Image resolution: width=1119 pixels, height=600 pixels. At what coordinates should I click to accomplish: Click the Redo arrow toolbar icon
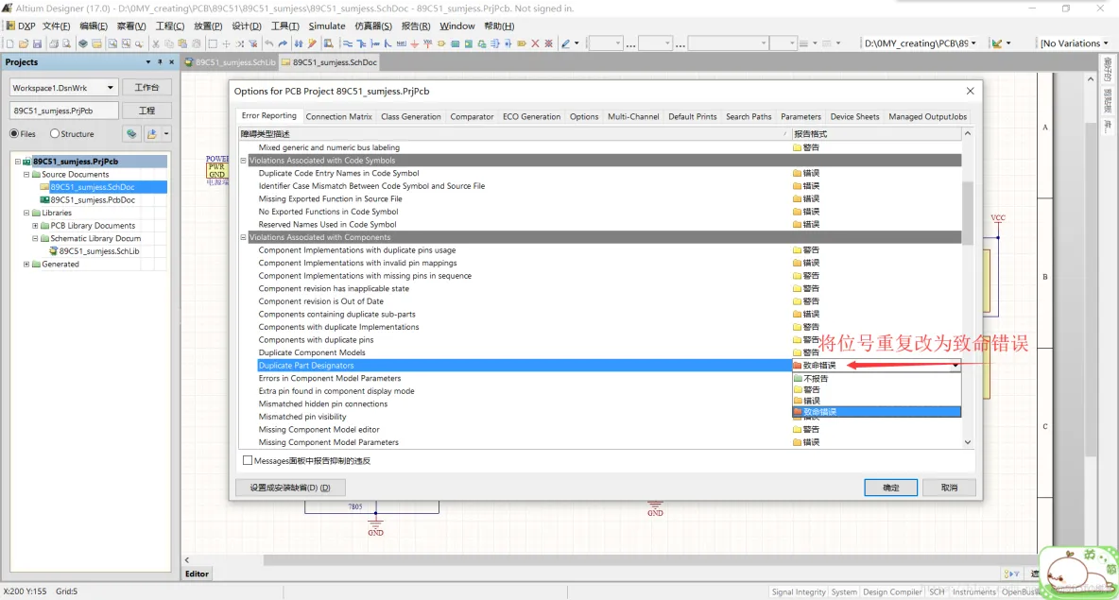coord(283,43)
